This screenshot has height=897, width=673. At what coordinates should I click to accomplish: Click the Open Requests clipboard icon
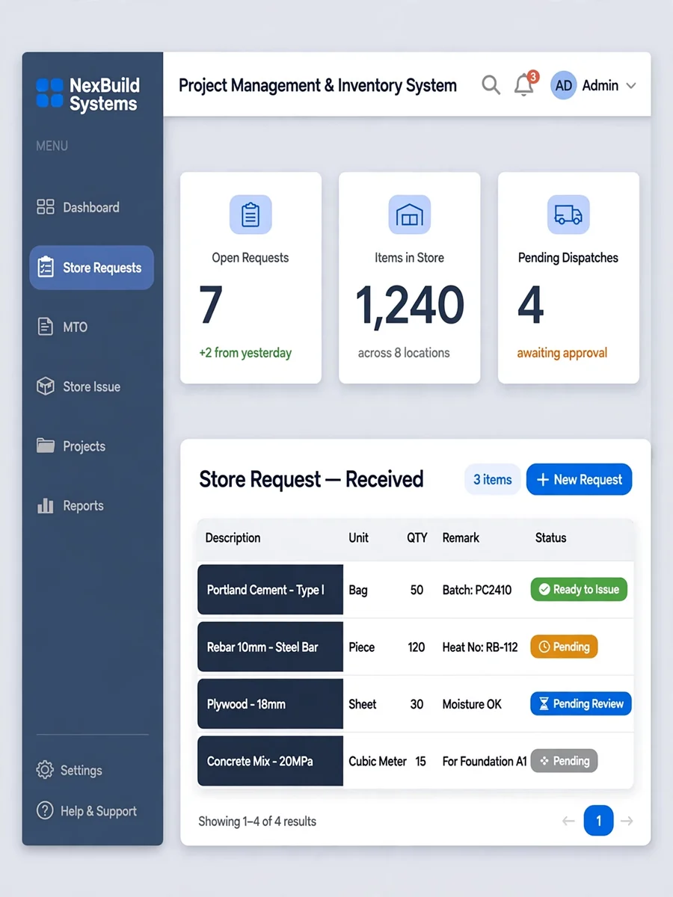251,215
